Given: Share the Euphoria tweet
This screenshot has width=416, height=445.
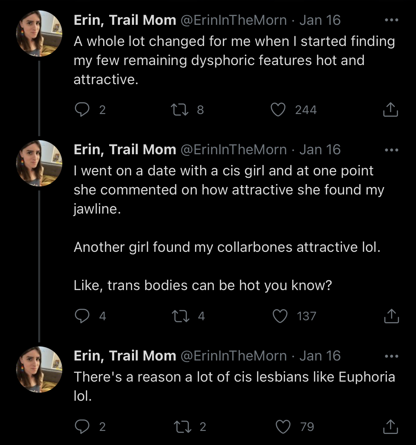Looking at the screenshot, I should pyautogui.click(x=390, y=427).
